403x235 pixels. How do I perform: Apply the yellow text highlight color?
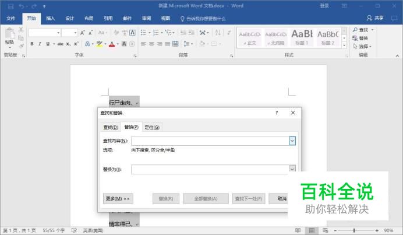coord(100,44)
